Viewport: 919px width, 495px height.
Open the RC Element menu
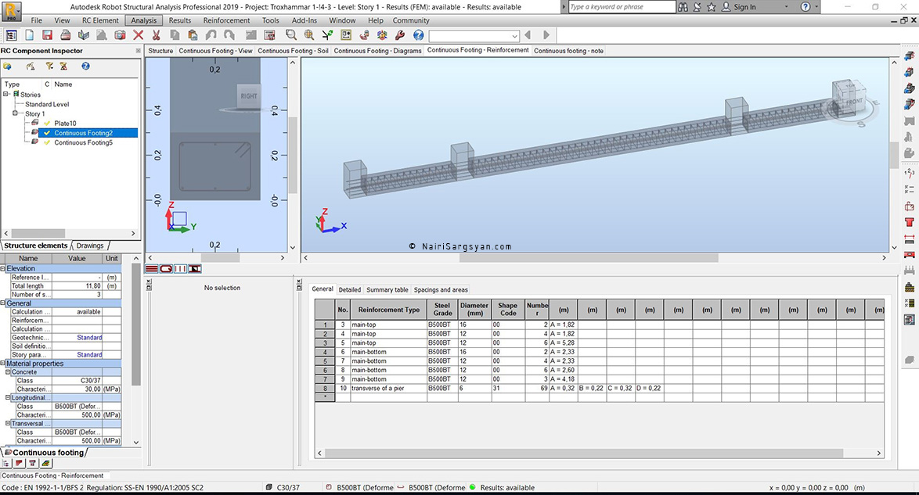point(100,20)
